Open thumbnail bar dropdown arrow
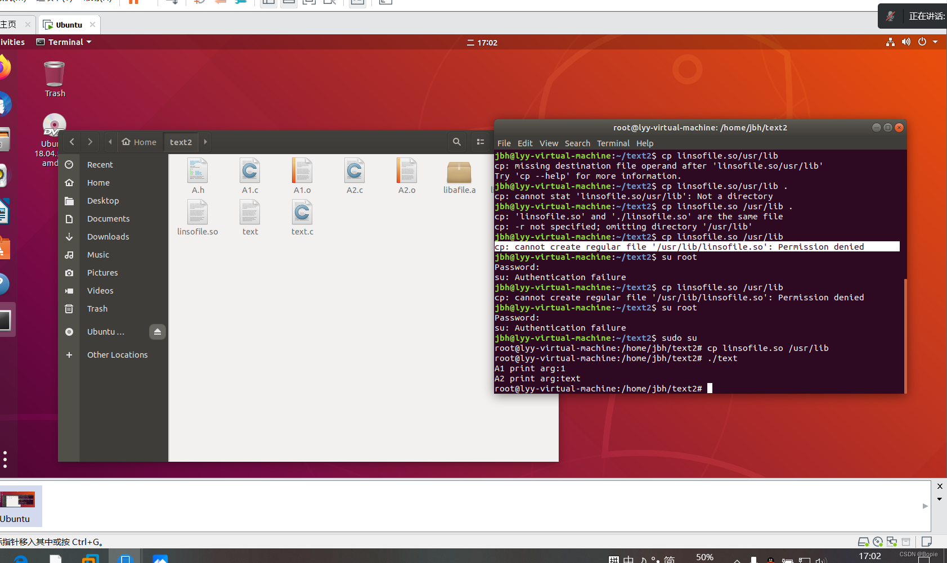 (x=940, y=499)
